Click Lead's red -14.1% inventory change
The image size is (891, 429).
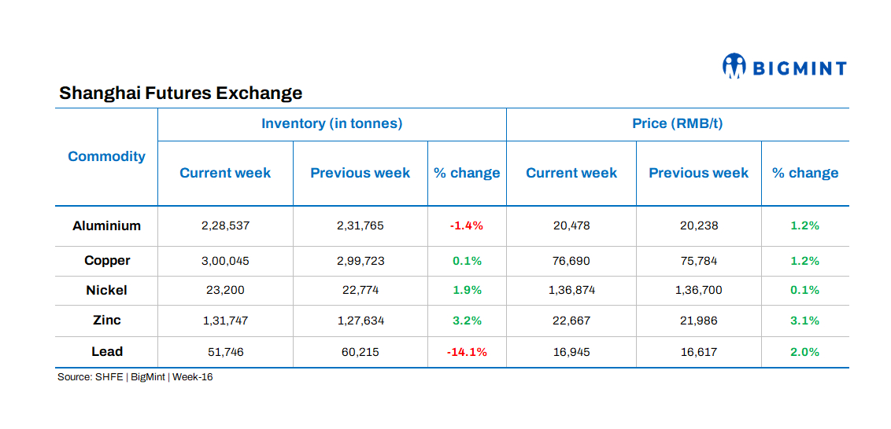click(467, 352)
